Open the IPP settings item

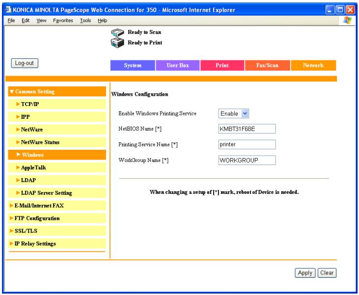tap(57, 117)
